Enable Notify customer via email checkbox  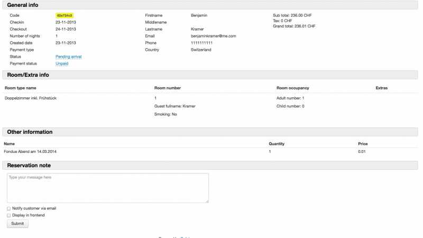click(x=9, y=208)
